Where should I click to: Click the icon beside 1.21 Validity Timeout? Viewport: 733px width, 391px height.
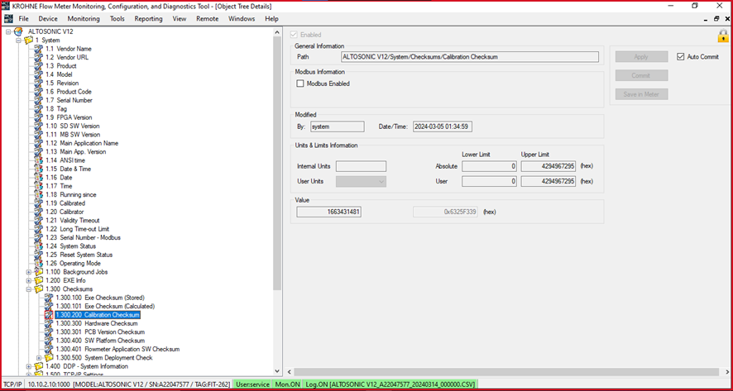tap(38, 220)
